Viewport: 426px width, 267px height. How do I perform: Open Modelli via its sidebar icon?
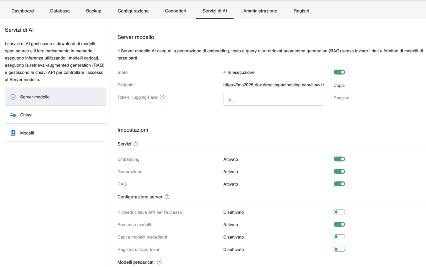coord(13,133)
